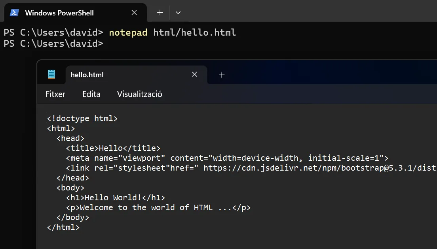The image size is (437, 249).
Task: Select the hello.html tab
Action: click(x=87, y=74)
